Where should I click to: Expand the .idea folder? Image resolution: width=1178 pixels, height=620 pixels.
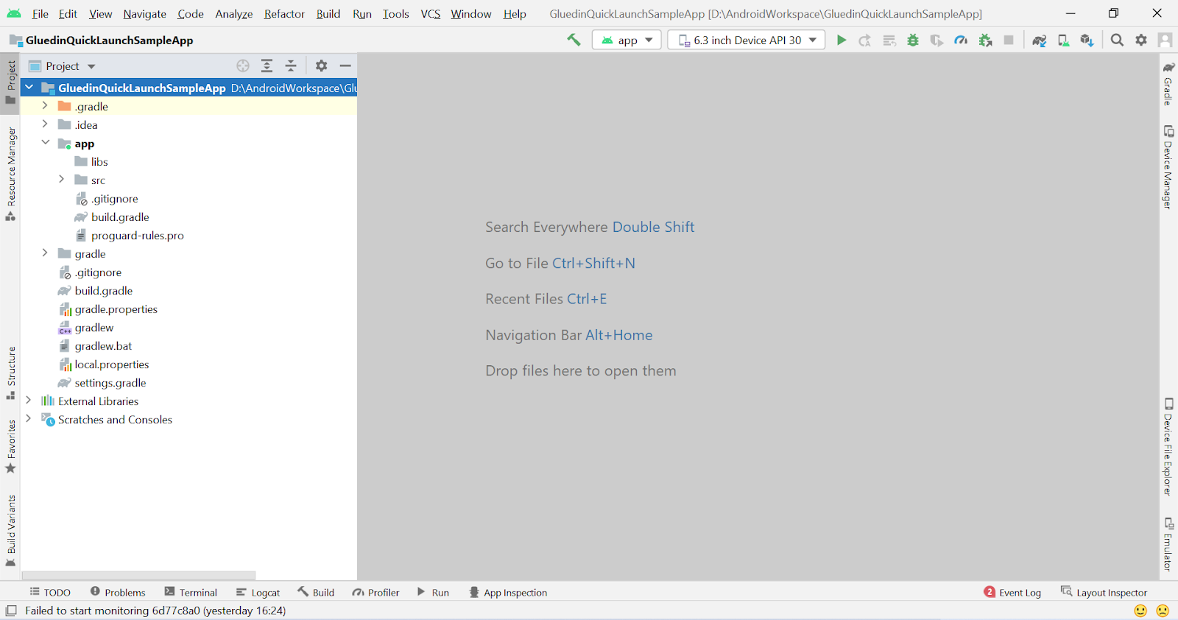point(45,124)
